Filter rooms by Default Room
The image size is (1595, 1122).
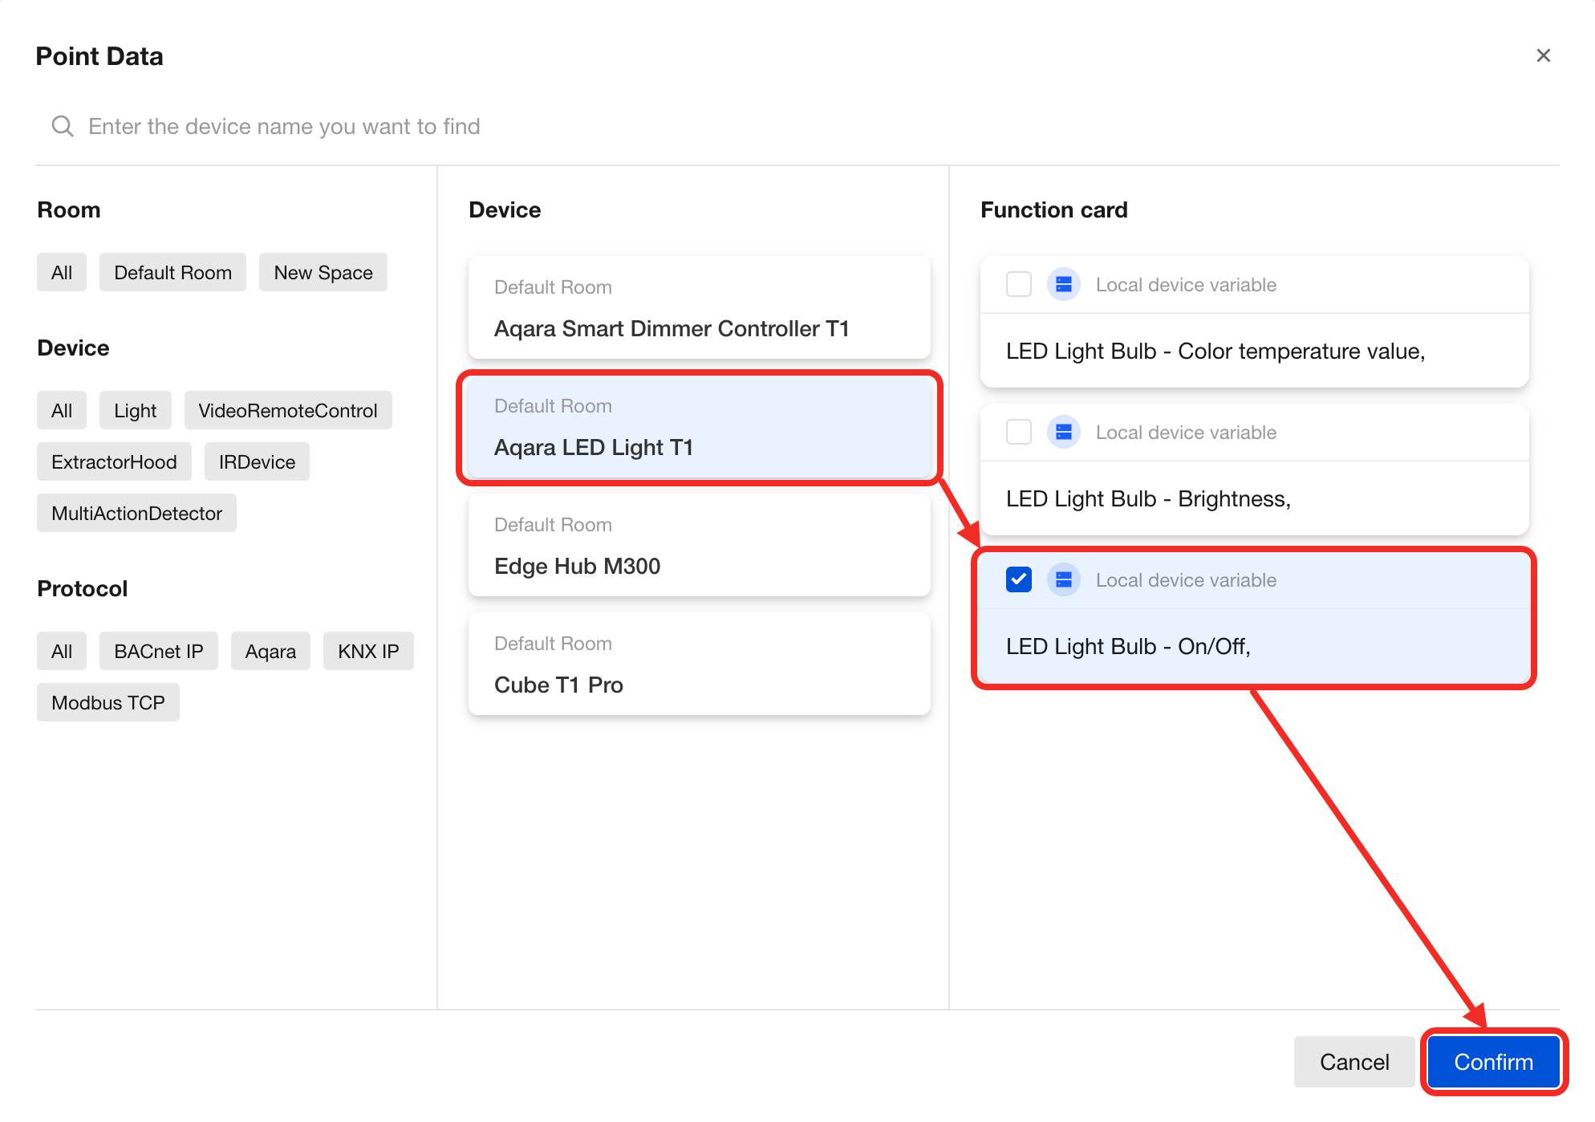pos(172,273)
